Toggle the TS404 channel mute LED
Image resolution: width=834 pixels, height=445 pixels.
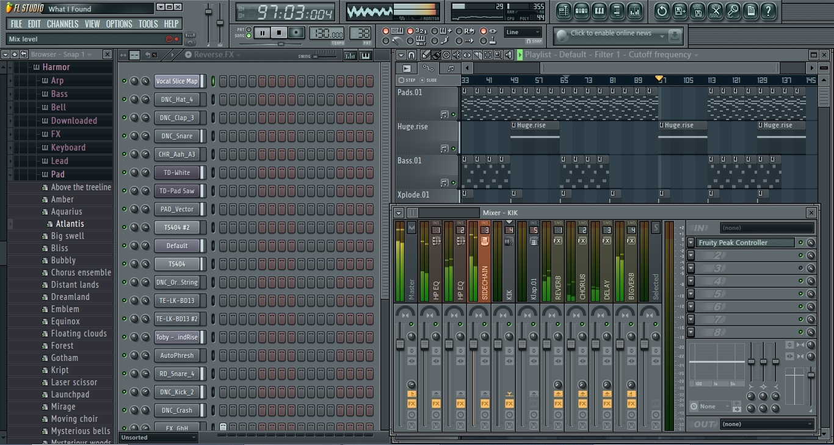pyautogui.click(x=124, y=264)
